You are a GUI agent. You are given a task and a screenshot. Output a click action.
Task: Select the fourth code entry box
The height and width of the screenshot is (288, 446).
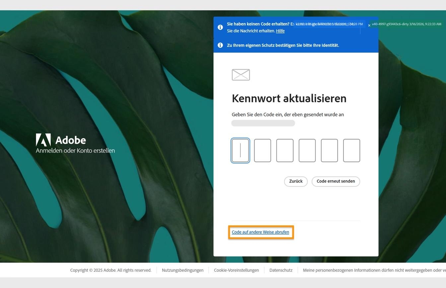(x=307, y=150)
